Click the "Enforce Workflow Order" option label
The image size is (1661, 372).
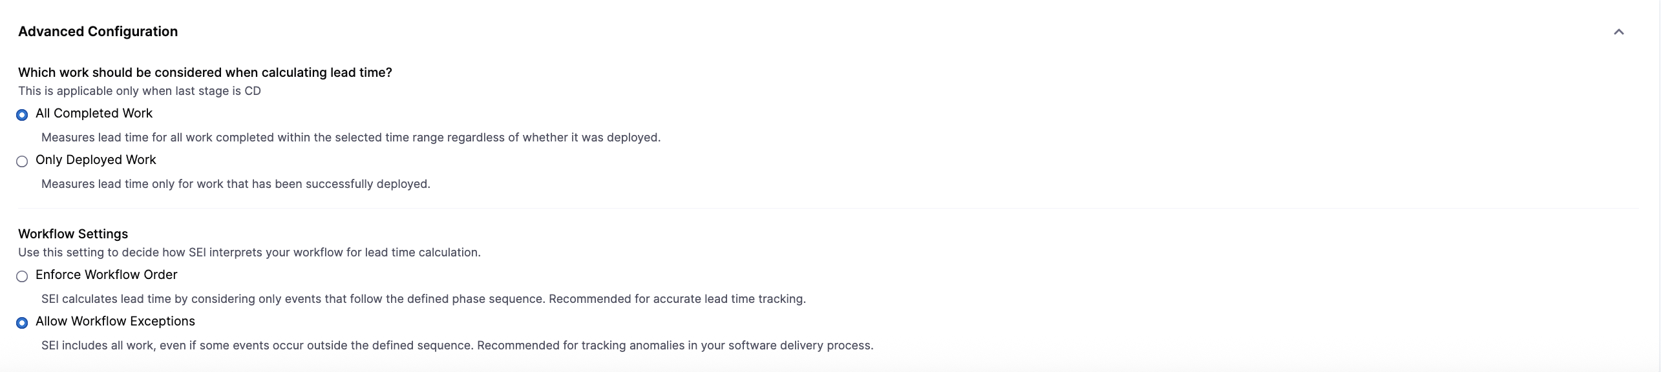(106, 275)
